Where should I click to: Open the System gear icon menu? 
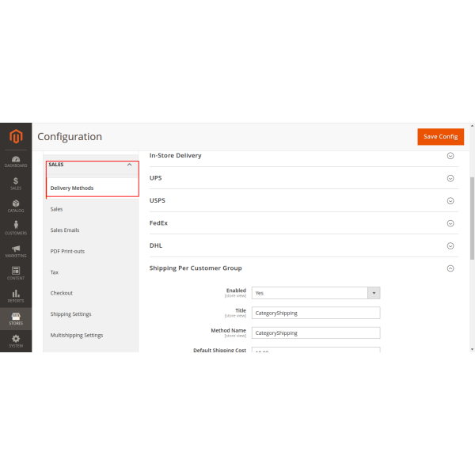[16, 340]
